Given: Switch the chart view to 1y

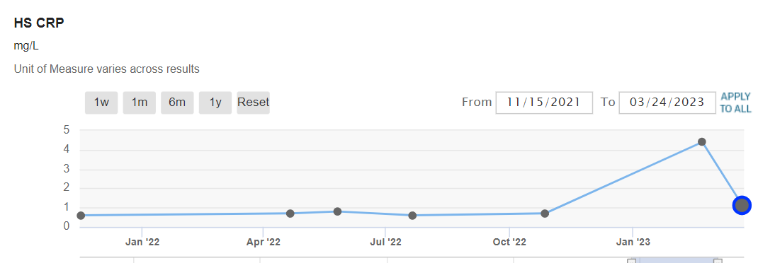Looking at the screenshot, I should point(215,103).
